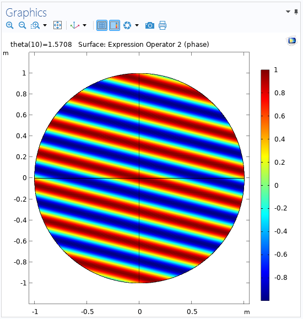The width and height of the screenshot is (303, 319).
Task: Click the color legend bar
Action: click(265, 185)
